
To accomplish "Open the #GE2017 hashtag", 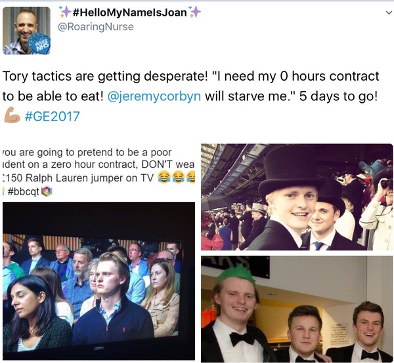I will coord(53,117).
